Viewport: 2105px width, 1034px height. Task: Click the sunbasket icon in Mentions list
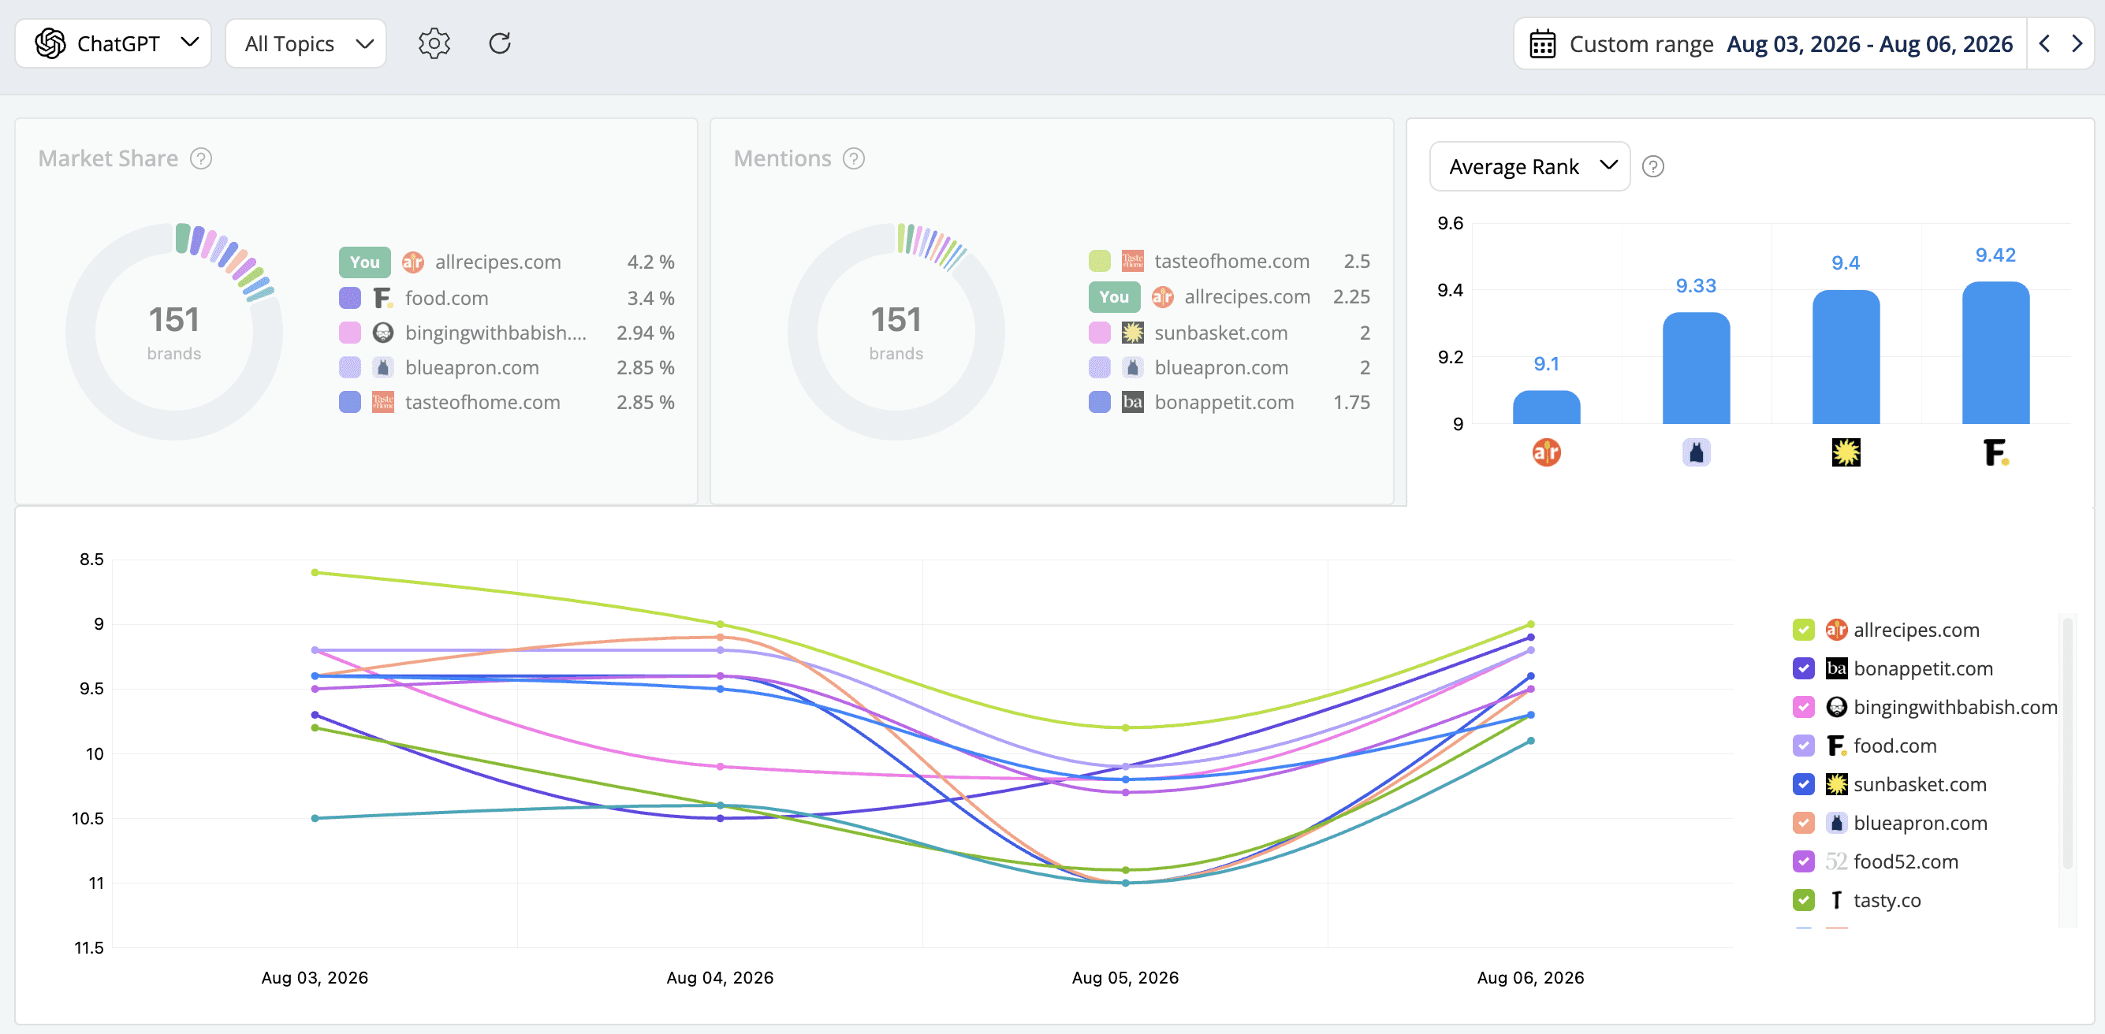point(1133,333)
